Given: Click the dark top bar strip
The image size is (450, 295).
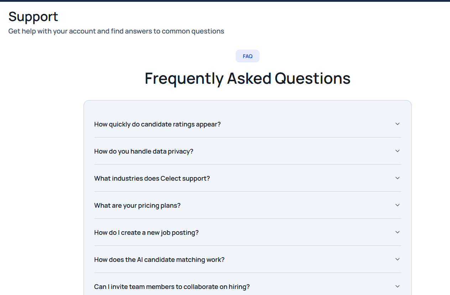Looking at the screenshot, I should 225,1.
